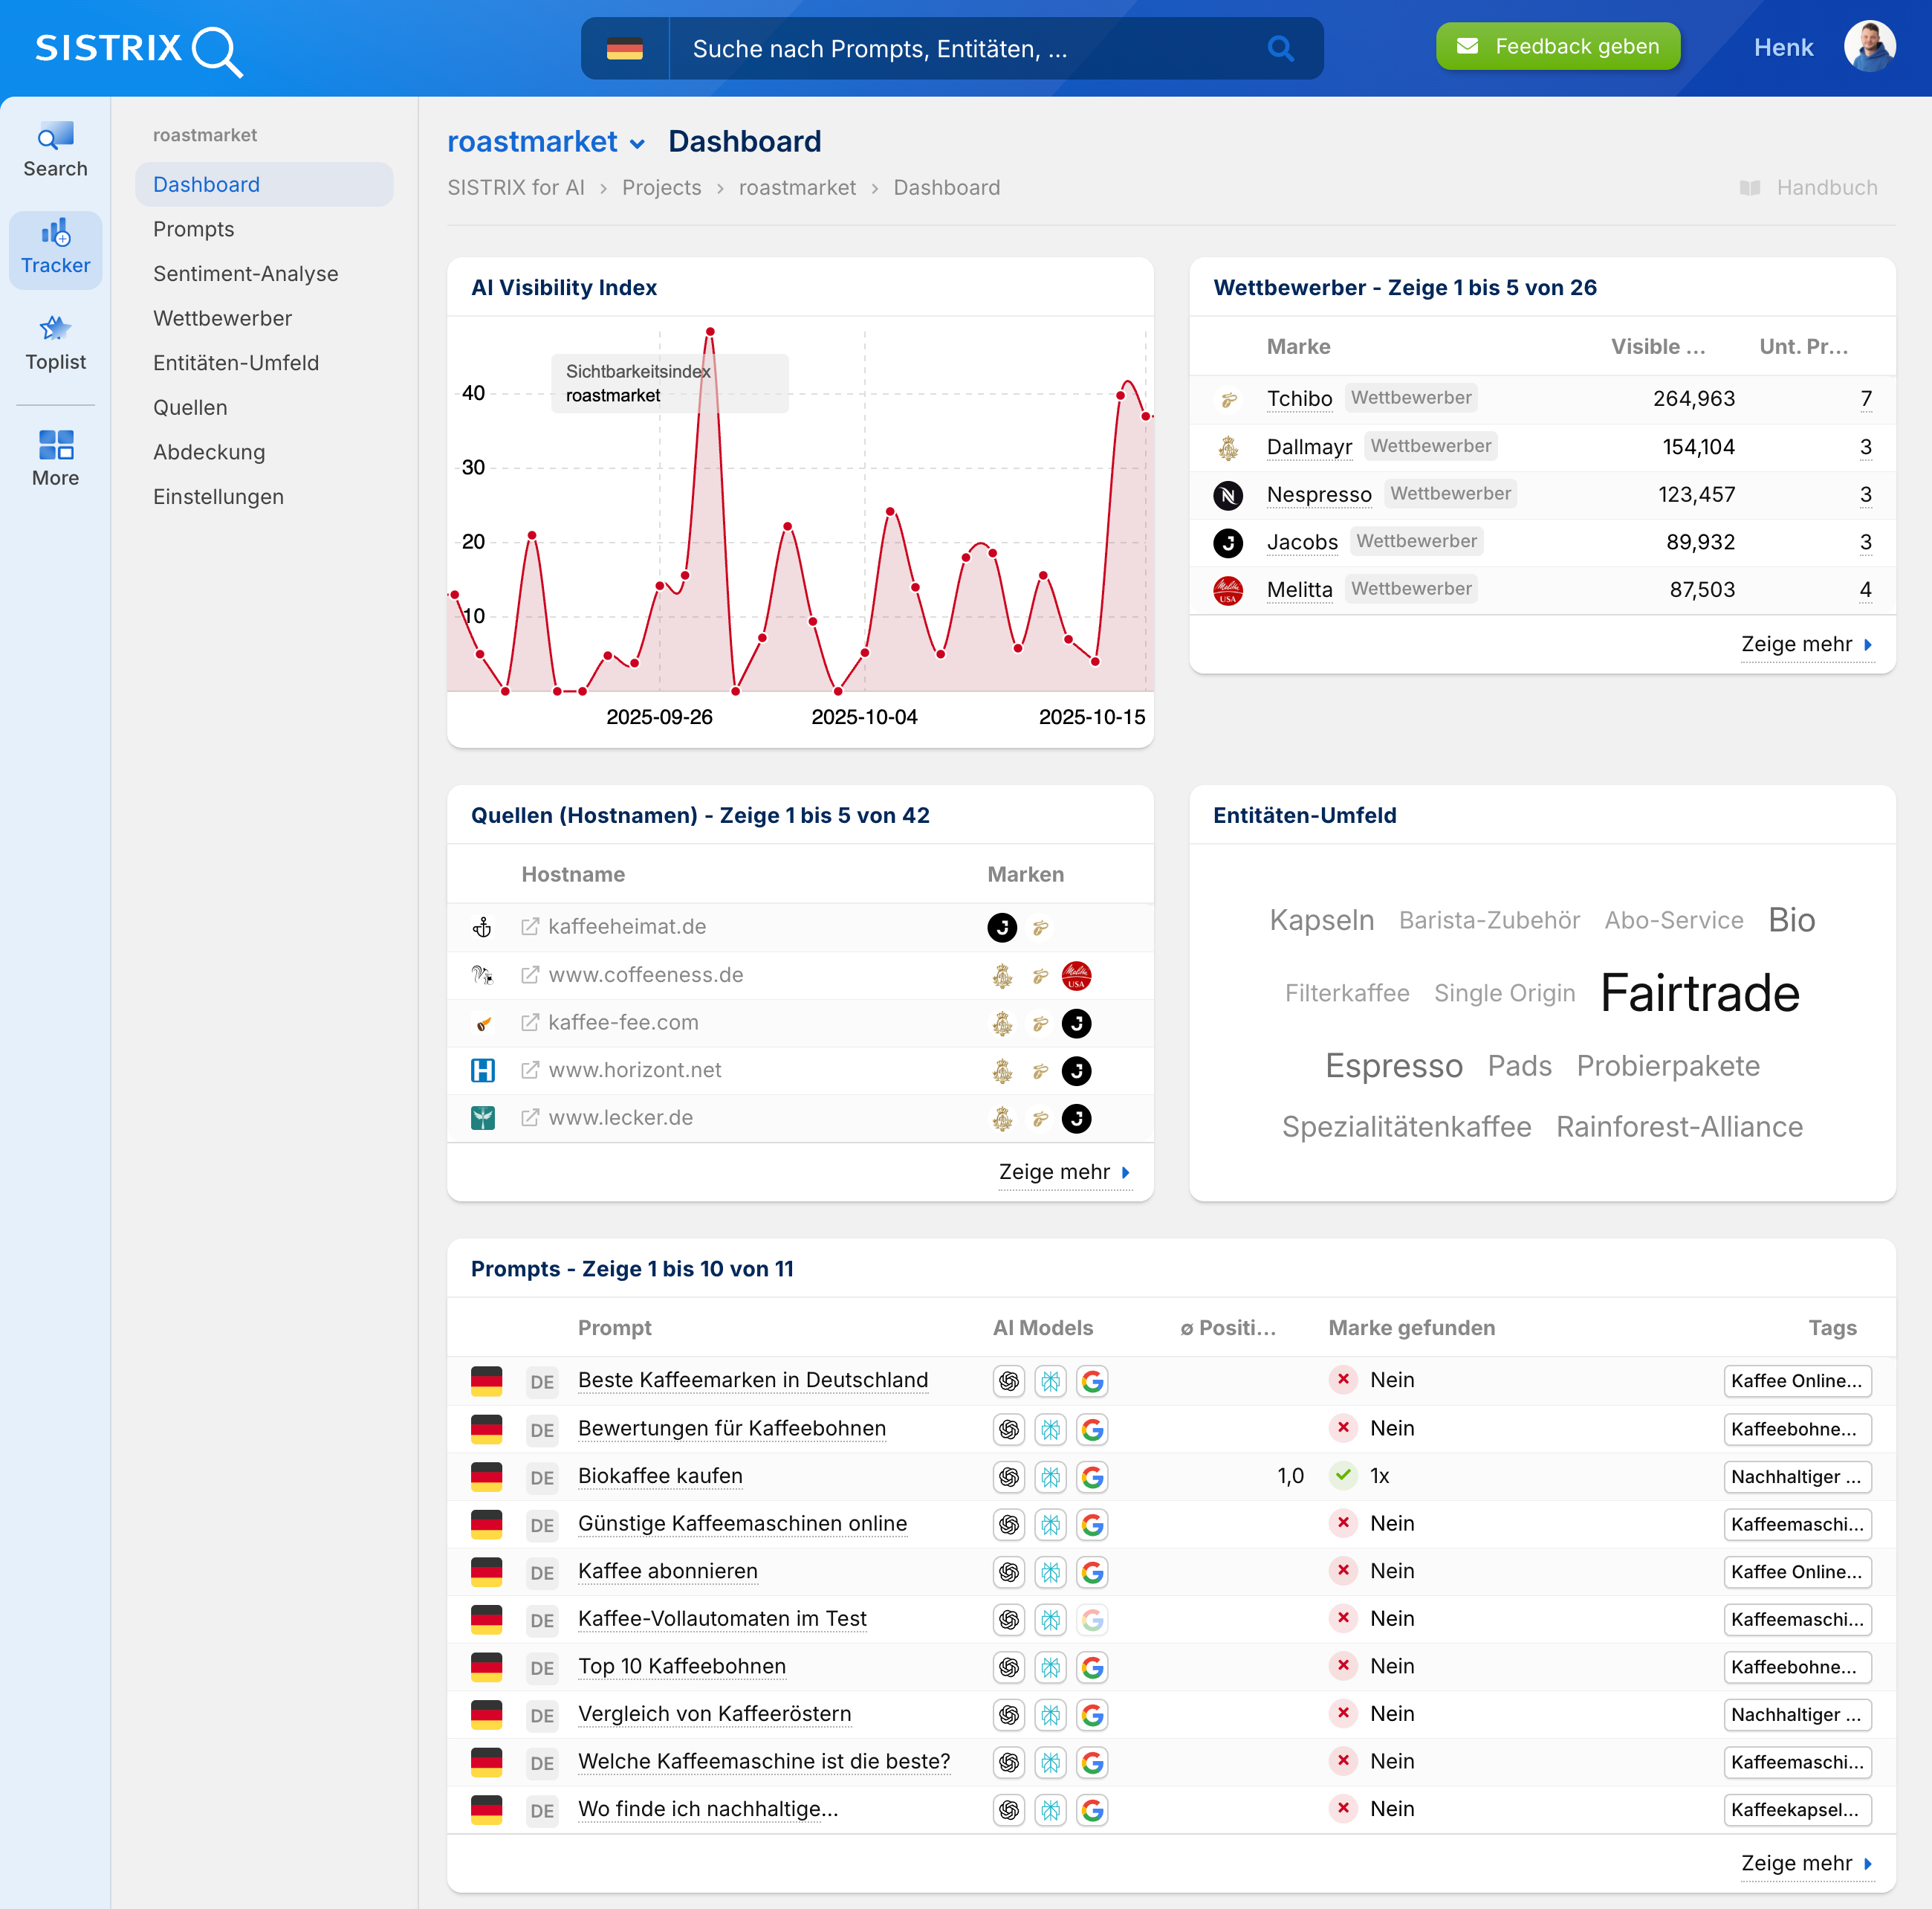Open the Toplist section in the sidebar

click(55, 340)
